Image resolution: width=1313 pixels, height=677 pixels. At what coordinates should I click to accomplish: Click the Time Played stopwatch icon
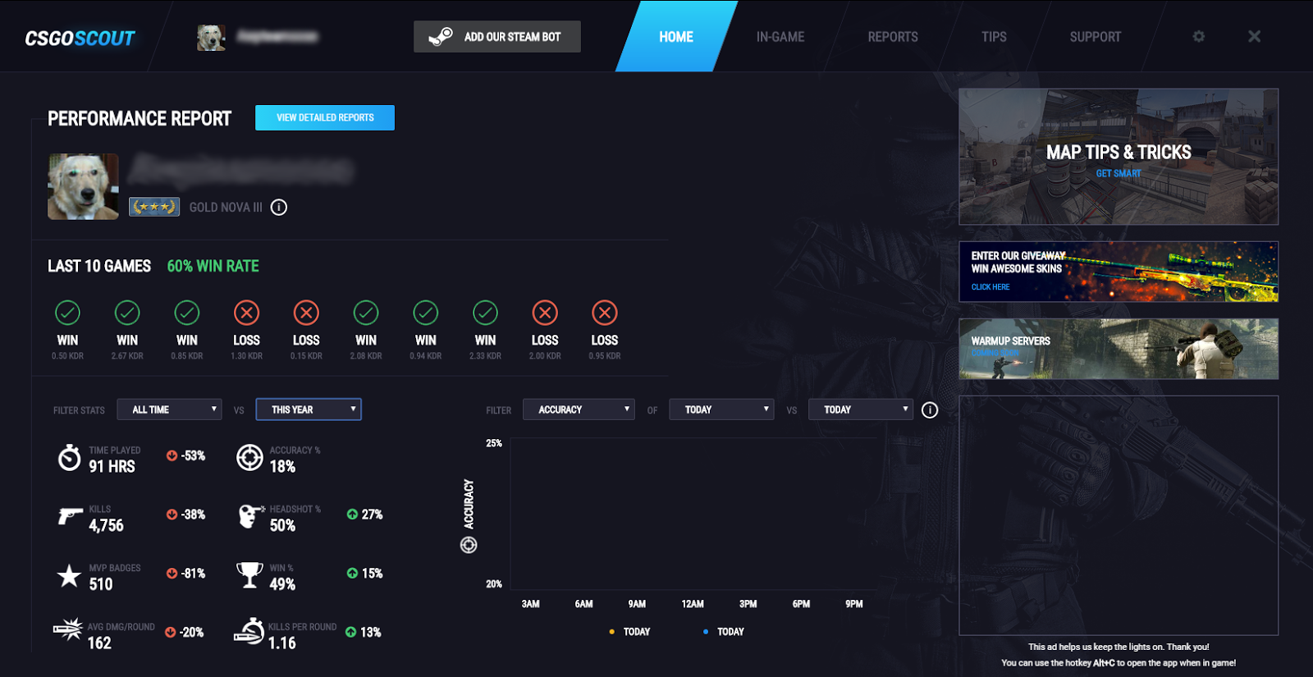click(70, 457)
